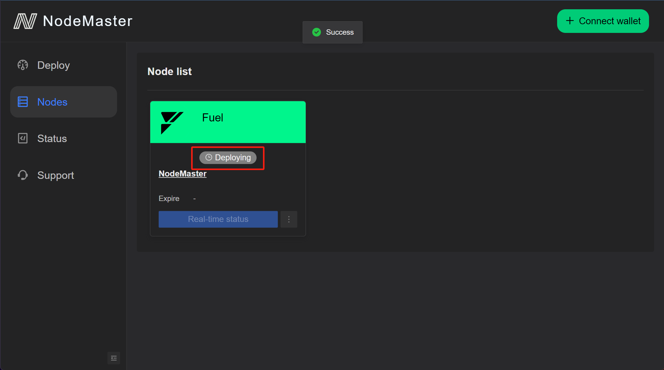Click the green Success checkmark icon
The height and width of the screenshot is (370, 664).
[x=316, y=32]
